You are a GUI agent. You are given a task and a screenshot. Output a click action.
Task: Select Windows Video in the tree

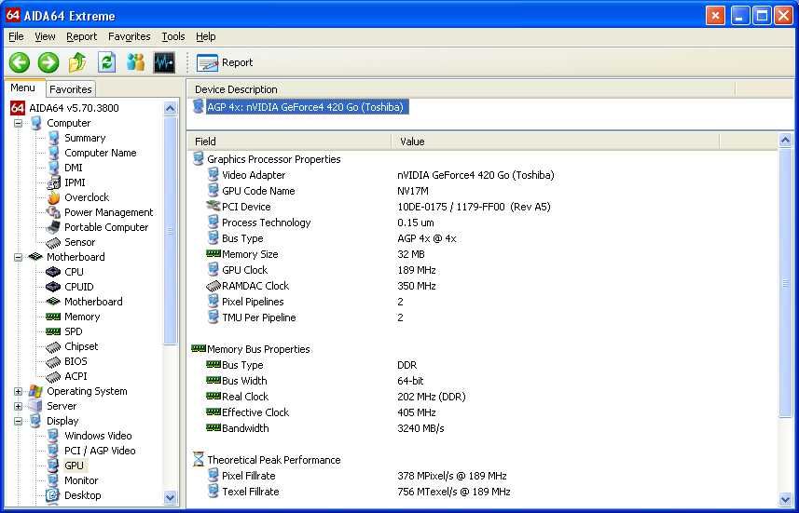[x=98, y=436]
